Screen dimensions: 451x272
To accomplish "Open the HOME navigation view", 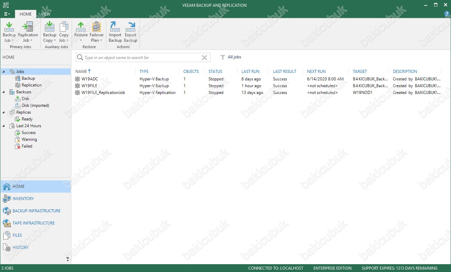I will tap(36, 187).
